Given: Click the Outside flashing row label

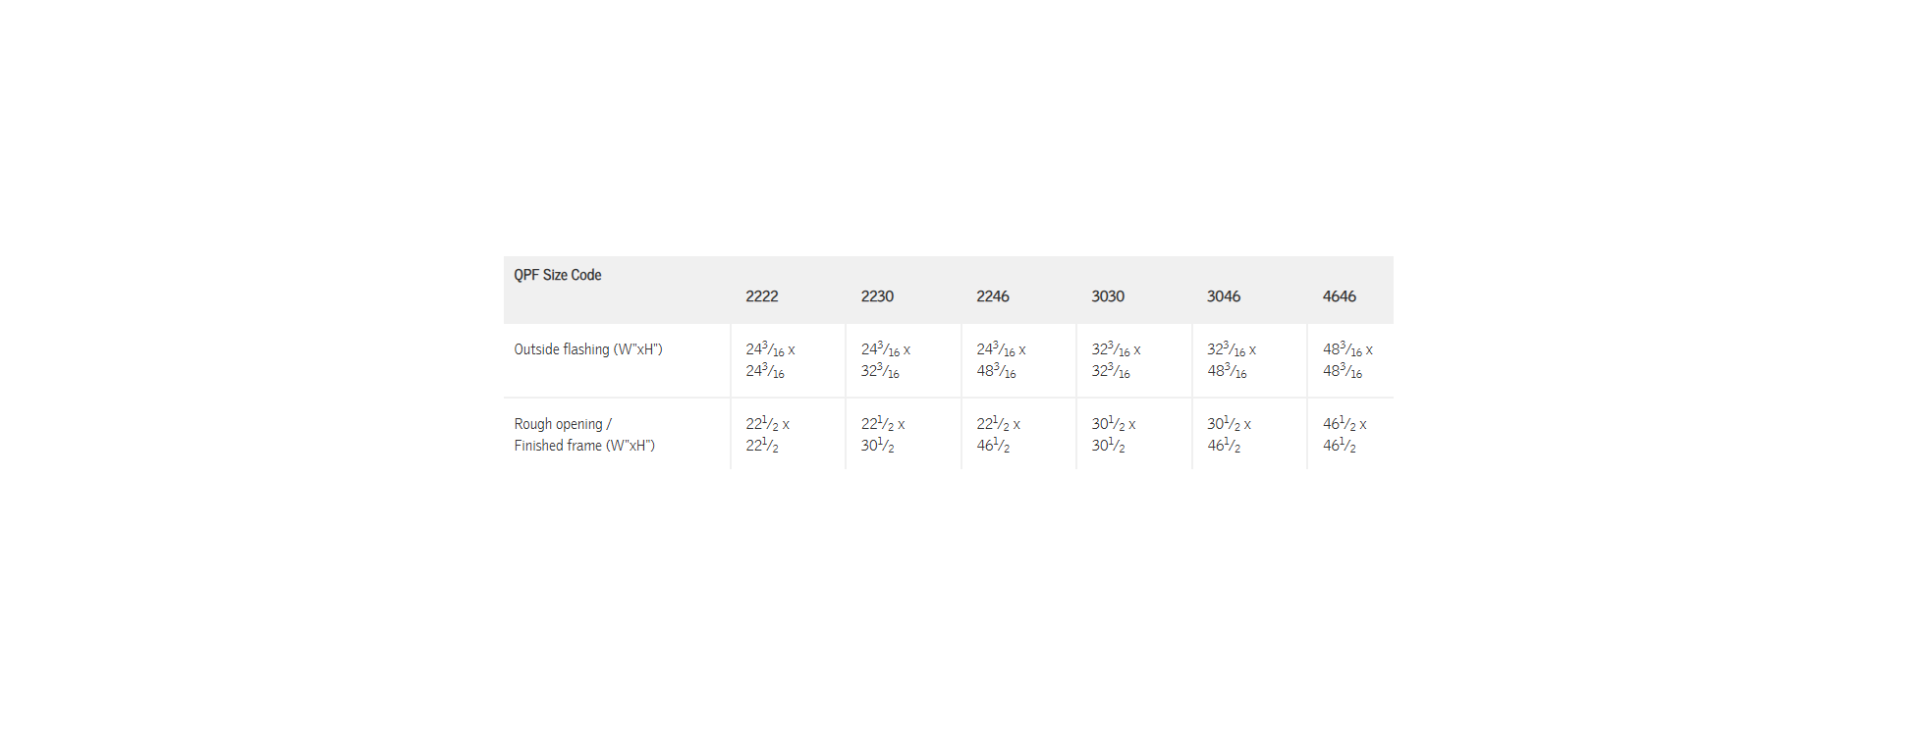Looking at the screenshot, I should coord(588,349).
